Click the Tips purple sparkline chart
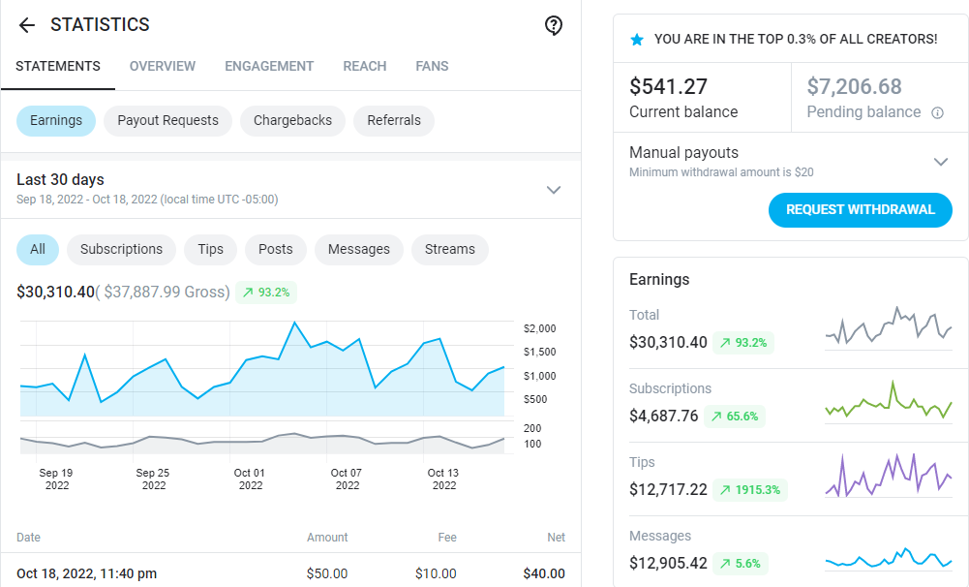 [x=888, y=475]
